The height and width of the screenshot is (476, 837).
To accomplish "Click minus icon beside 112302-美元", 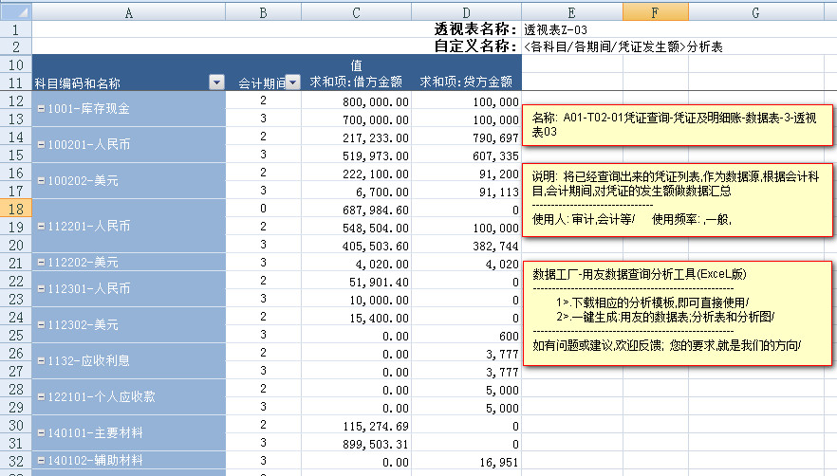I will 40,325.
